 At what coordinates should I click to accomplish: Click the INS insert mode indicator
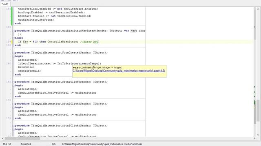(x=53, y=144)
